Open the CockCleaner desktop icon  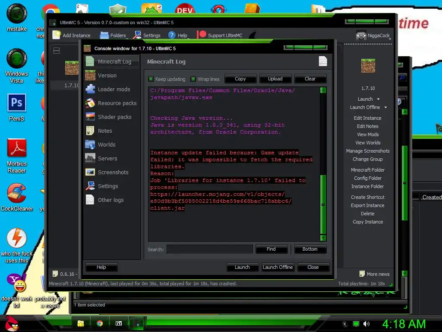[x=17, y=197]
